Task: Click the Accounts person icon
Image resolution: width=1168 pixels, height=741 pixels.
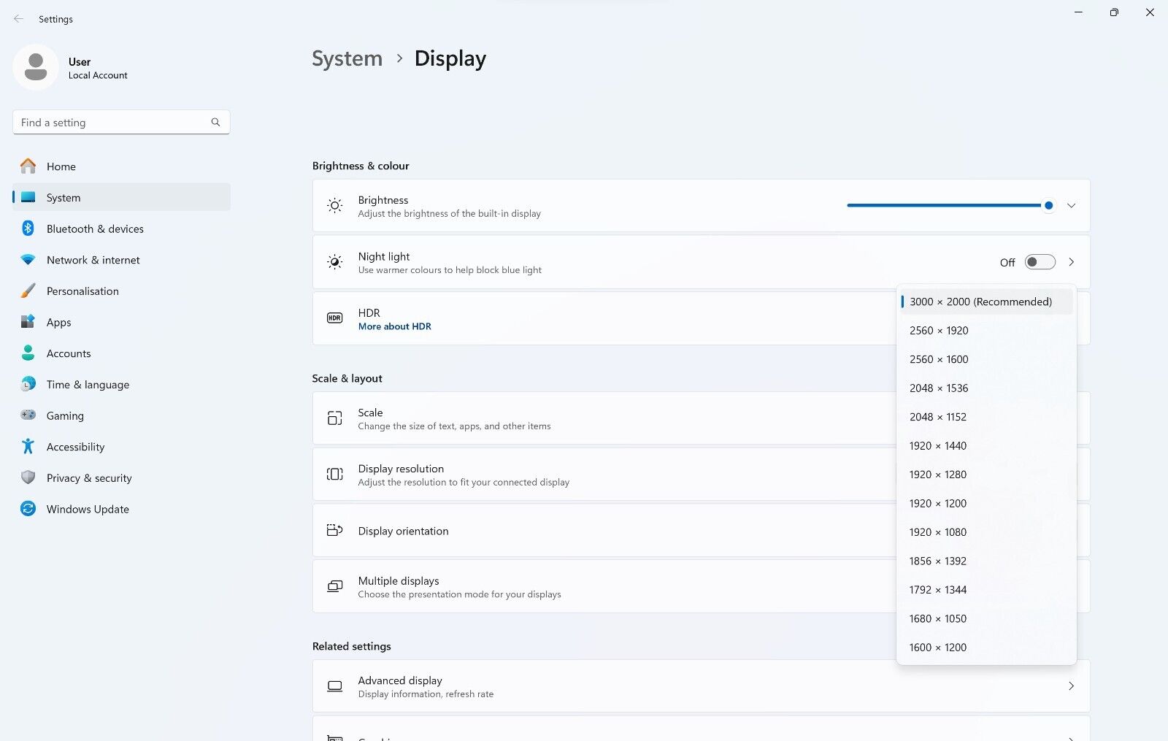Action: point(28,353)
